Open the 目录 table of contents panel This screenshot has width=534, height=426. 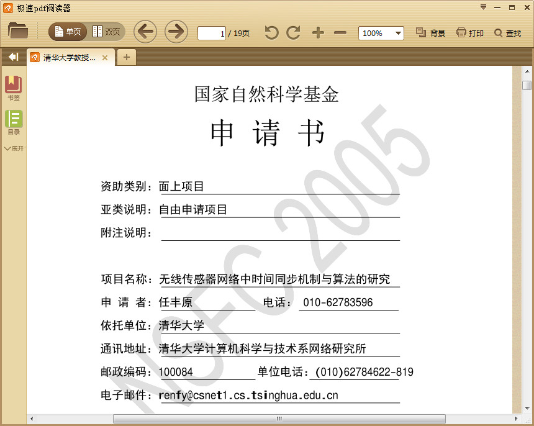pyautogui.click(x=14, y=122)
